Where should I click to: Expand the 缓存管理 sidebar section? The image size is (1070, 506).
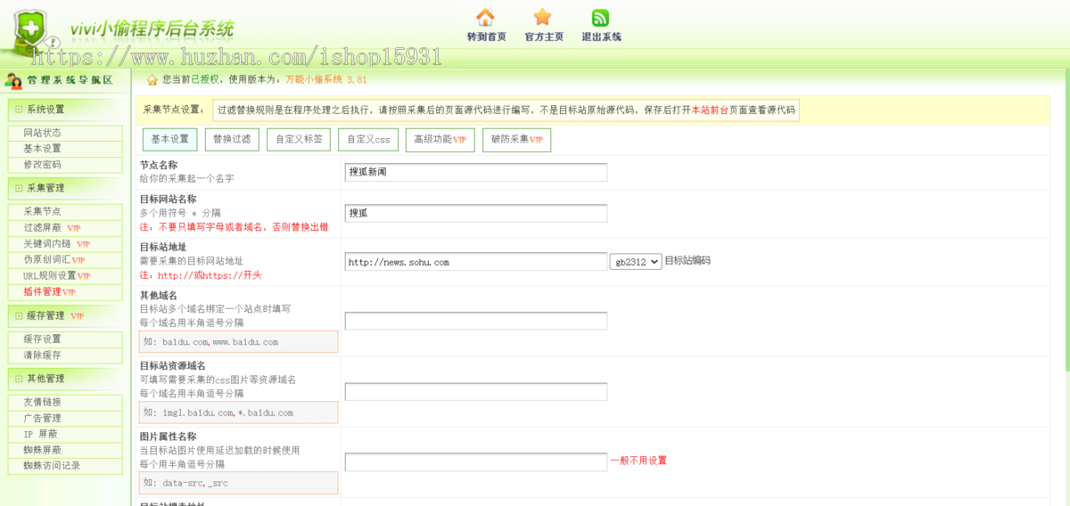click(x=19, y=315)
